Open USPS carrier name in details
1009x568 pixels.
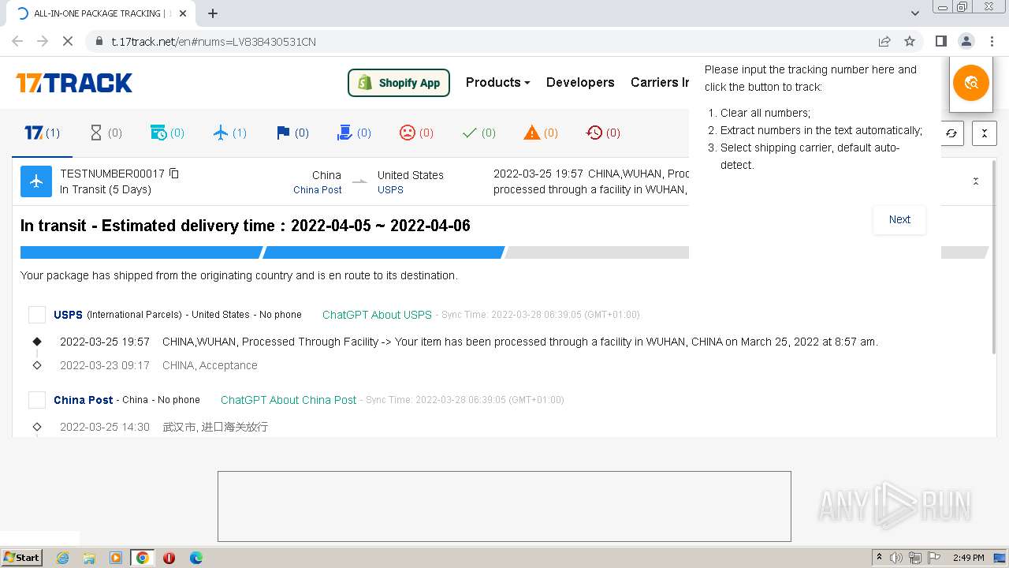68,314
